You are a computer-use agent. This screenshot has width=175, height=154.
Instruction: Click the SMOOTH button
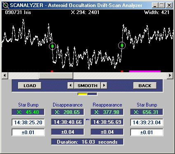(x=87, y=85)
